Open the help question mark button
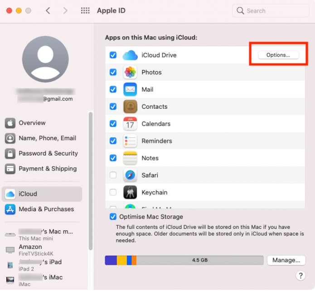Image resolution: width=315 pixels, height=291 pixels. tap(300, 276)
